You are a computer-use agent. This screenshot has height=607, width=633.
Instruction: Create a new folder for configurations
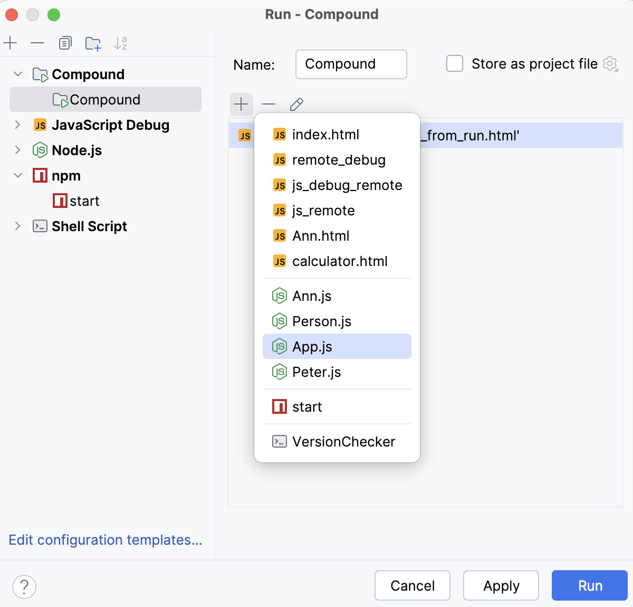click(x=93, y=43)
